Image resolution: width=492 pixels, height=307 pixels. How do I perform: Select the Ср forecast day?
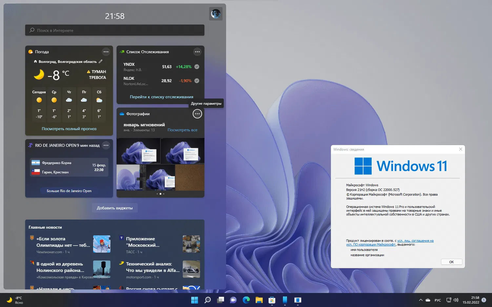(54, 105)
